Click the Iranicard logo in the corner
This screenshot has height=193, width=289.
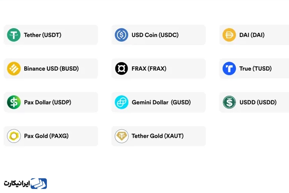tap(26, 184)
